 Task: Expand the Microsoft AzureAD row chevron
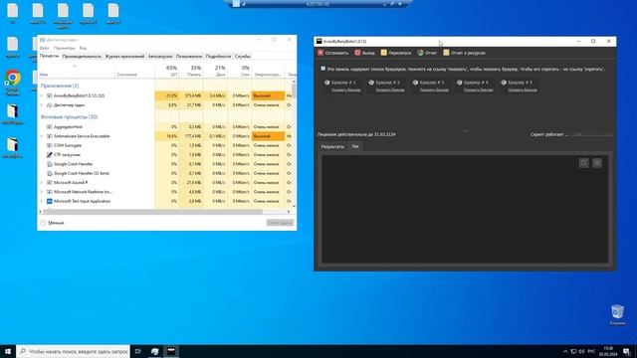point(42,183)
